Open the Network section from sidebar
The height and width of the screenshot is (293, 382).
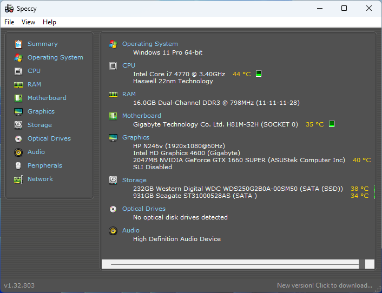coord(40,179)
